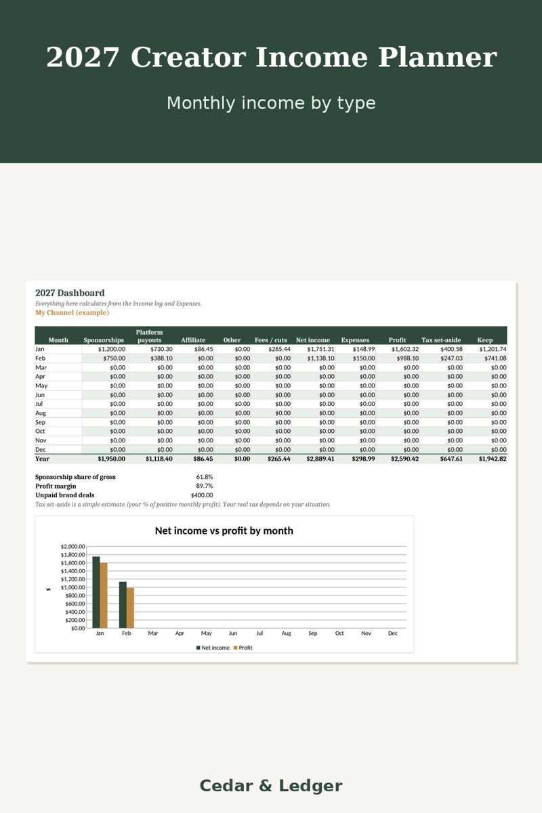Click the "Monthly income by type" subtitle
Viewport: 542px width, 813px height.
pos(271,103)
